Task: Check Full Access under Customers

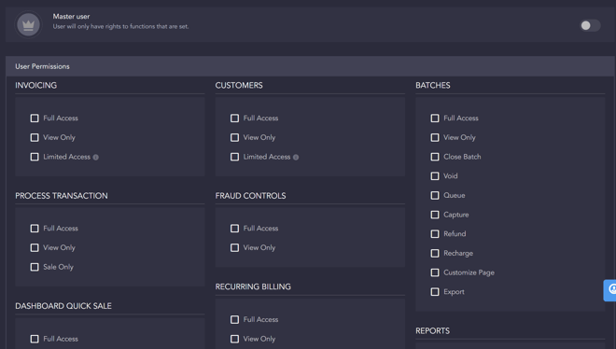Action: [x=234, y=119]
